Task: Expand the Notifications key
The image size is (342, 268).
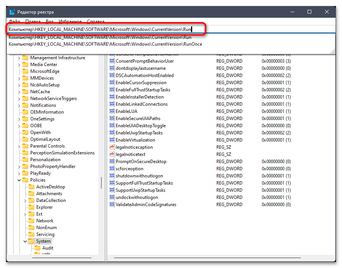Action: [x=19, y=106]
